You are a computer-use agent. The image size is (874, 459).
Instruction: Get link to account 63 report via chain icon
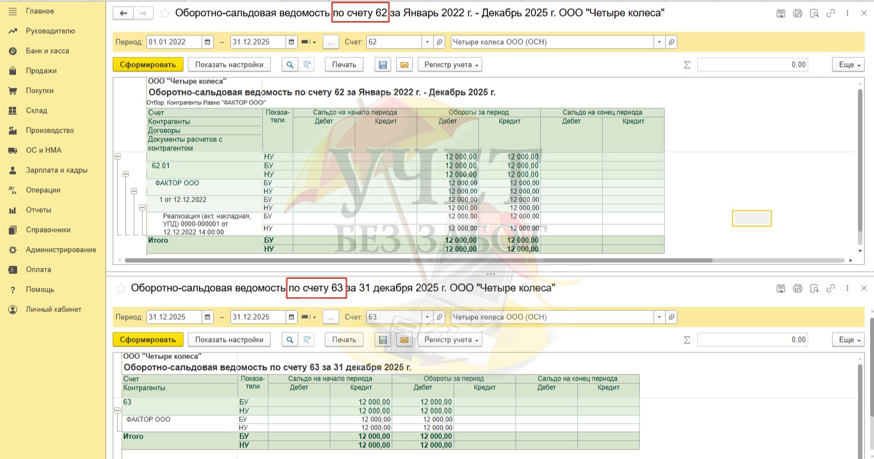830,288
